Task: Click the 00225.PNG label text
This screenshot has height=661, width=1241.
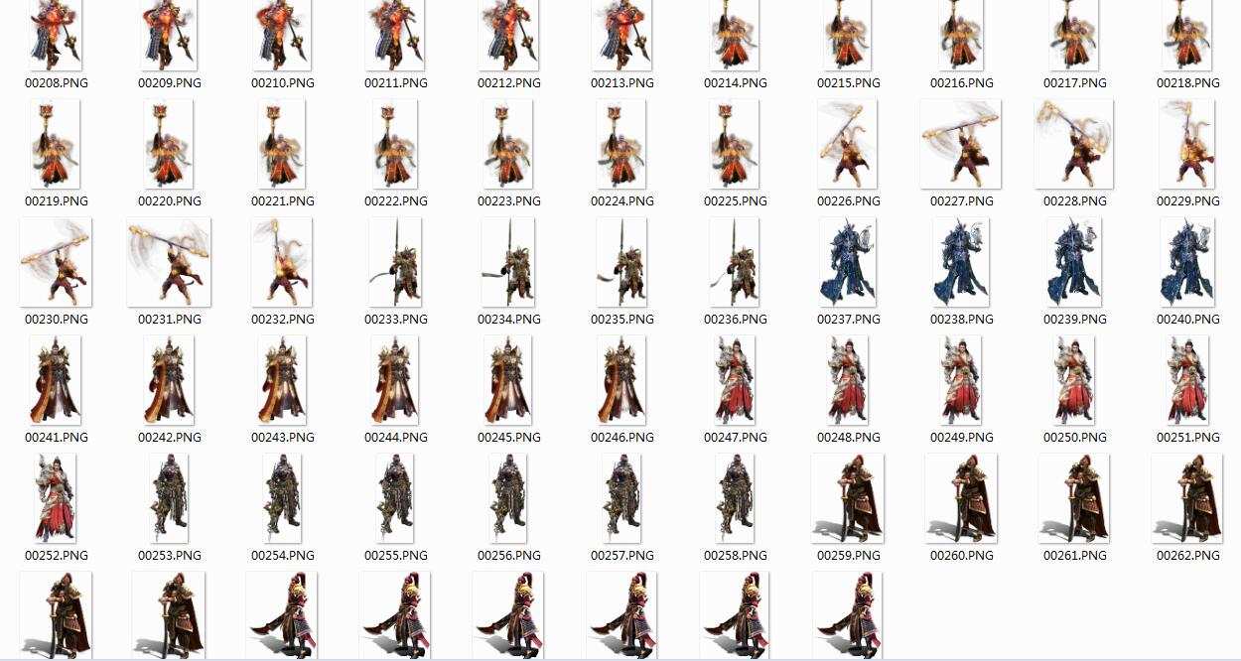Action: click(736, 201)
